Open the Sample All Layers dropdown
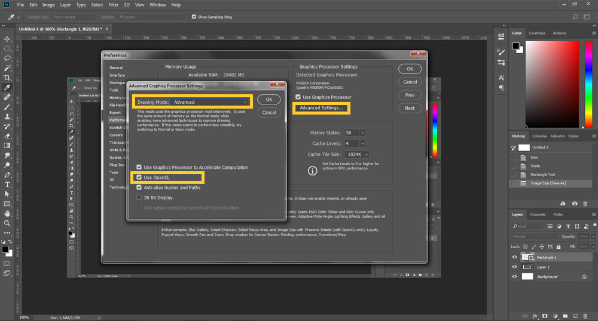The height and width of the screenshot is (321, 598). coord(151,17)
